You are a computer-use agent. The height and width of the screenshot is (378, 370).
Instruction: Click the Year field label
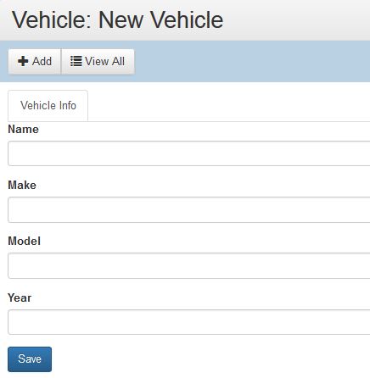coord(20,297)
